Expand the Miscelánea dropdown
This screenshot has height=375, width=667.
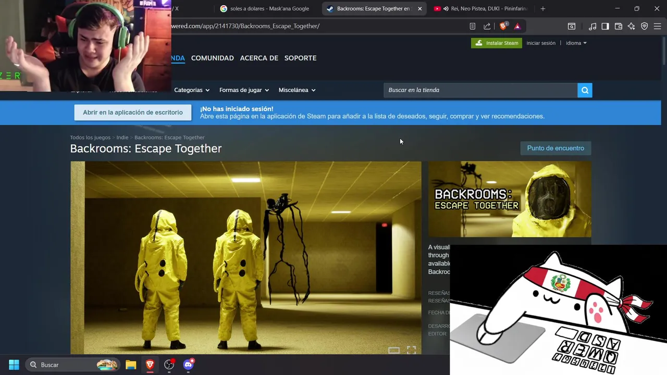pyautogui.click(x=297, y=90)
